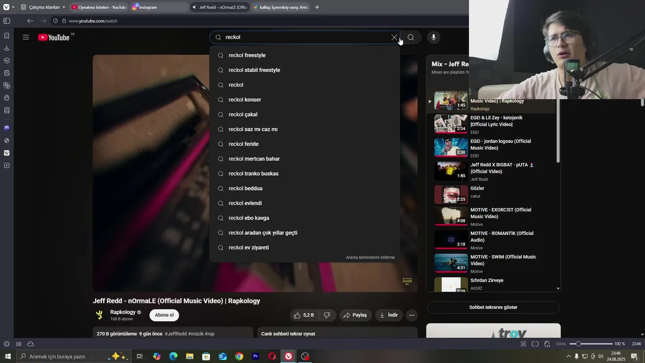Image resolution: width=645 pixels, height=363 pixels.
Task: Open Windows Start menu
Action: [x=8, y=356]
